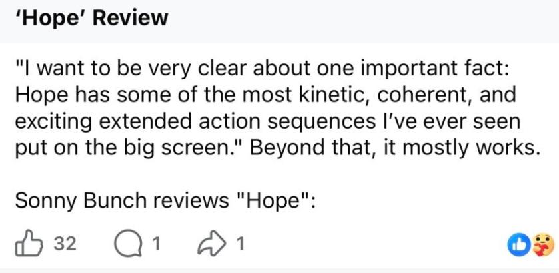This screenshot has width=559, height=273.
Task: Click the word "Review" in the title
Action: pos(130,18)
